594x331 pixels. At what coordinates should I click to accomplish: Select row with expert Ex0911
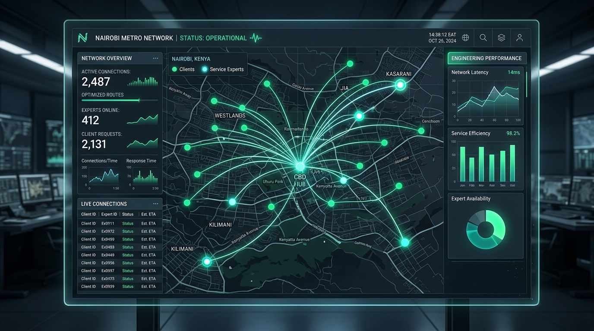(x=120, y=223)
